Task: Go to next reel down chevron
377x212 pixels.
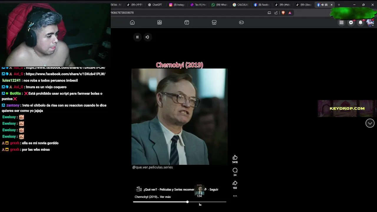Action: point(370,123)
